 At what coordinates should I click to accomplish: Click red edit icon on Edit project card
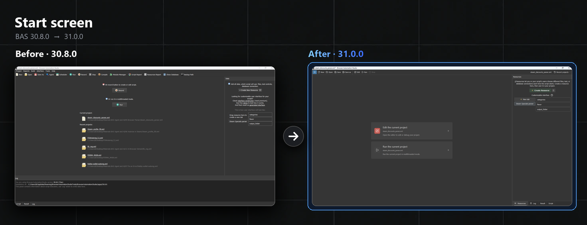pyautogui.click(x=377, y=131)
